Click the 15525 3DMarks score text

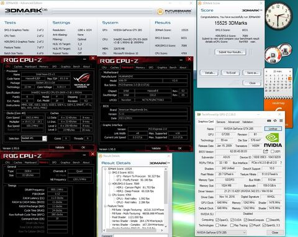230,23
